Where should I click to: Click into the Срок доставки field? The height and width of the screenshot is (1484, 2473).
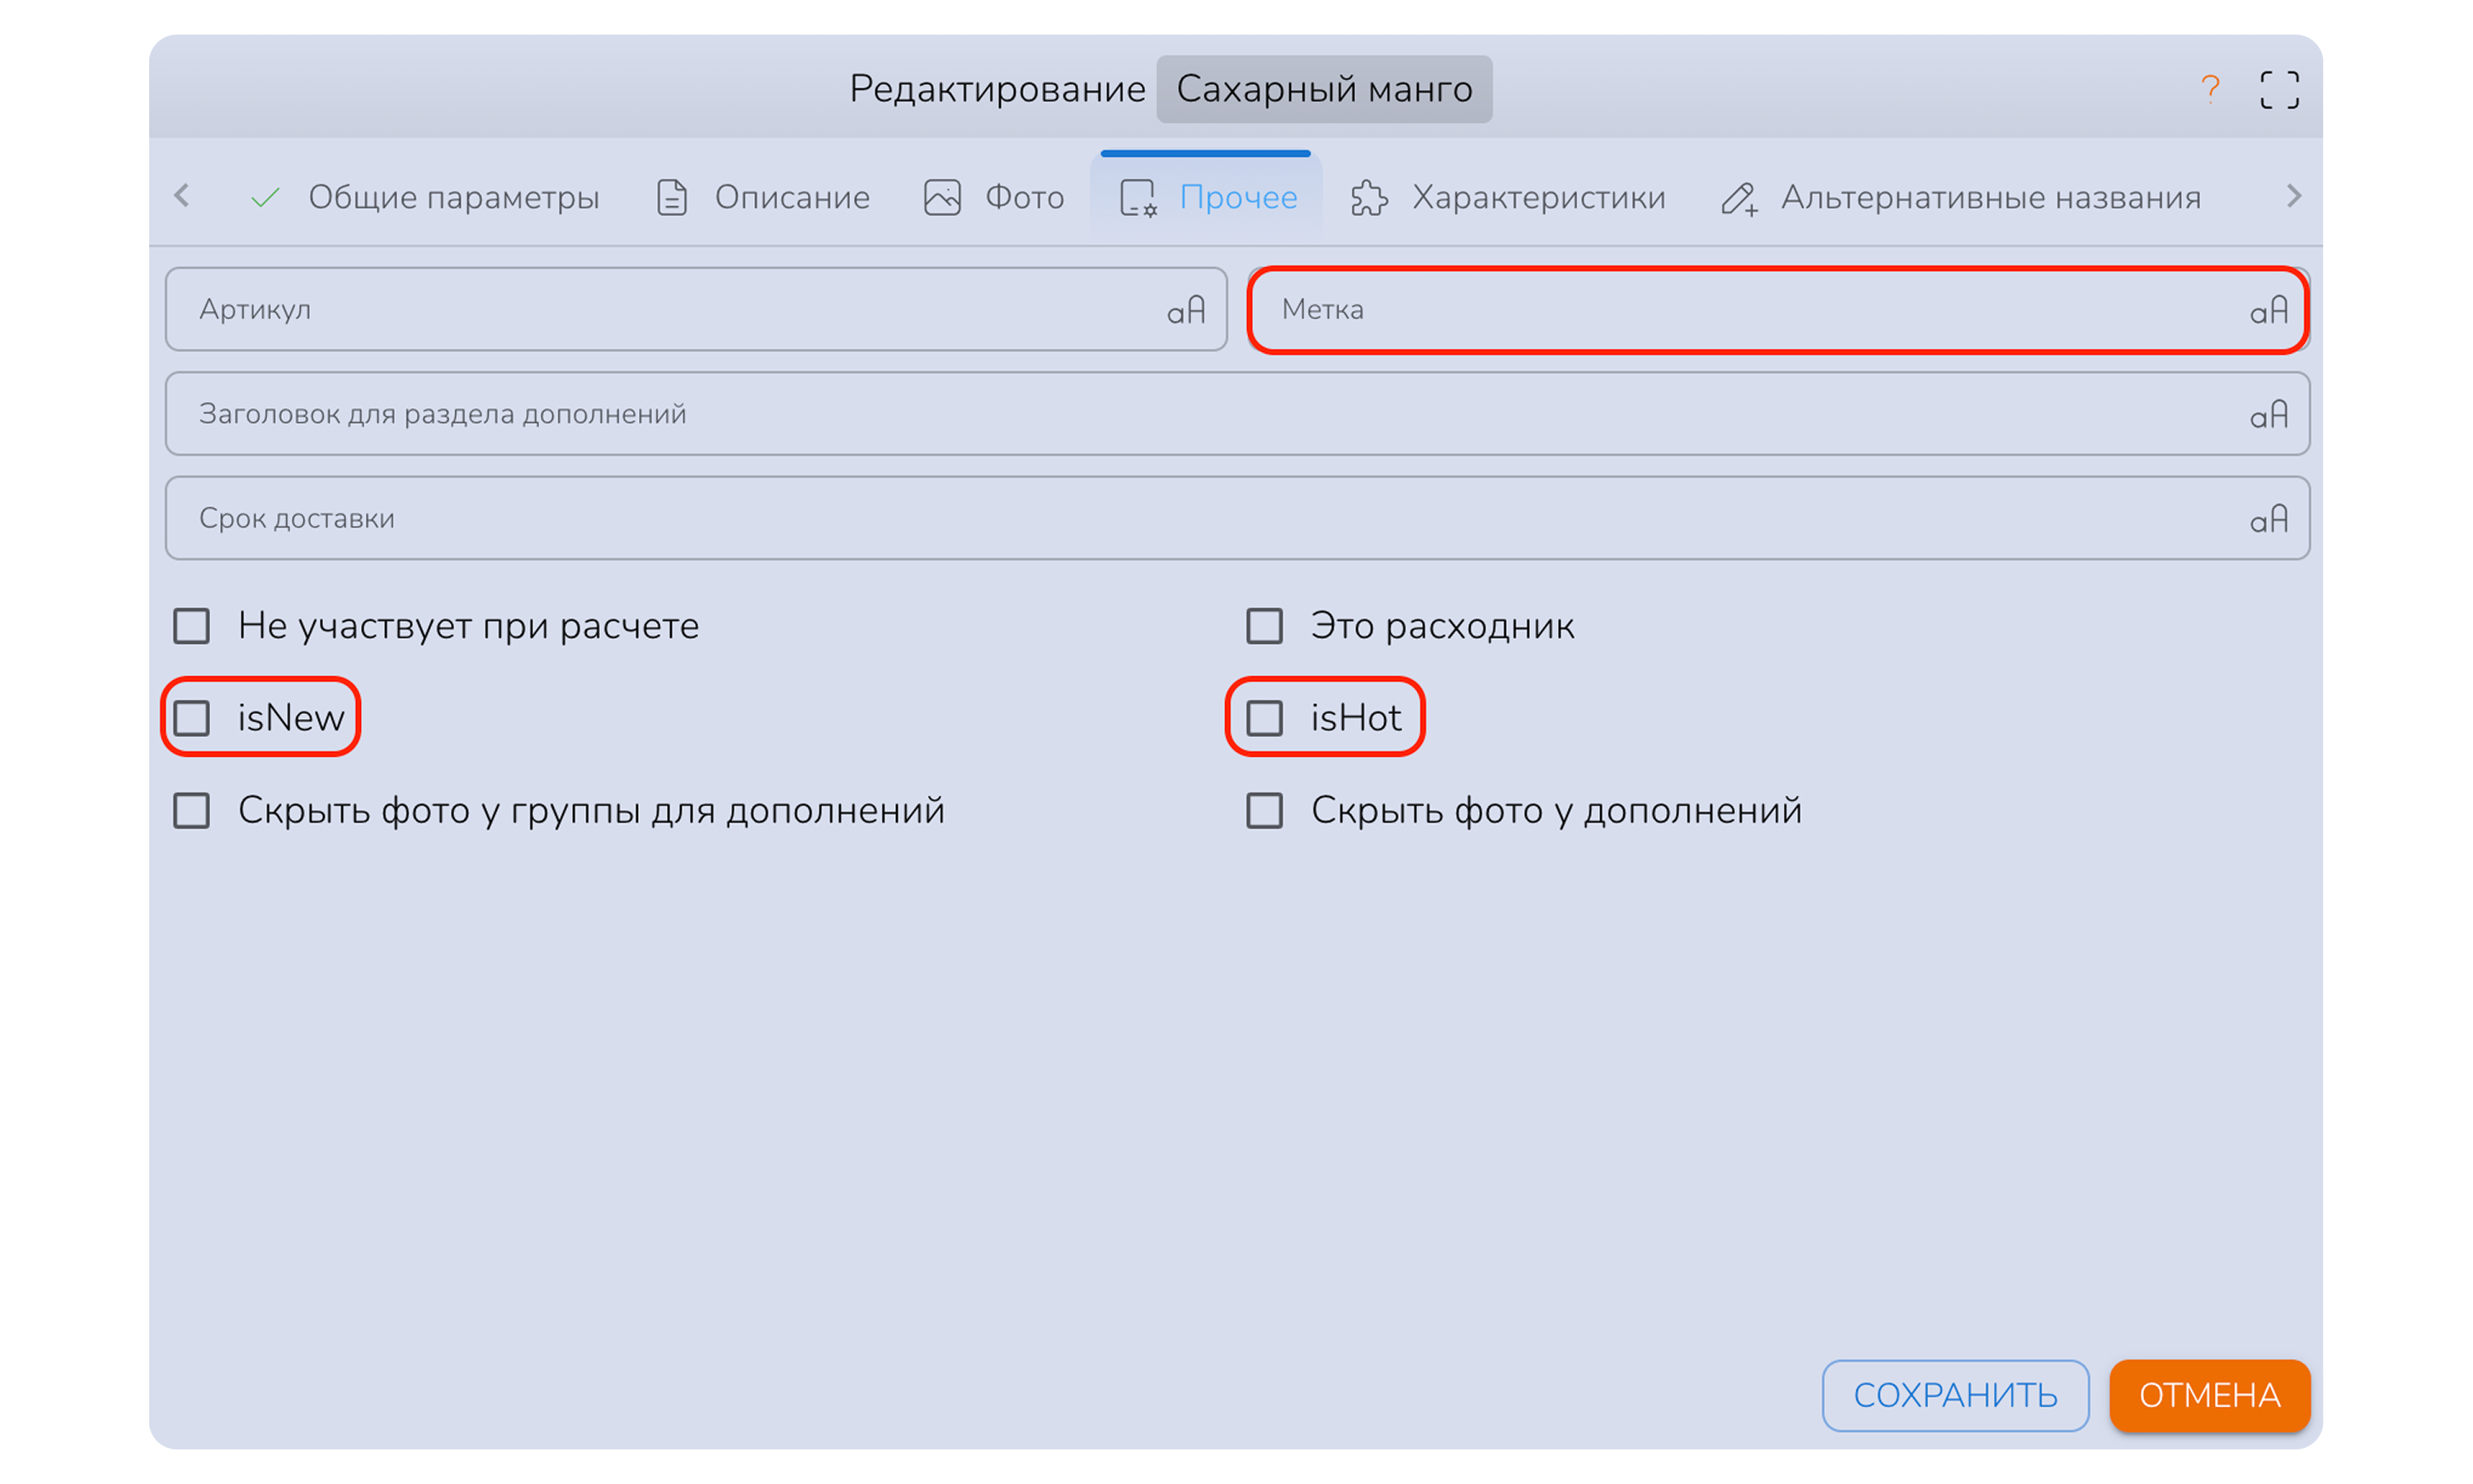pos(1237,518)
